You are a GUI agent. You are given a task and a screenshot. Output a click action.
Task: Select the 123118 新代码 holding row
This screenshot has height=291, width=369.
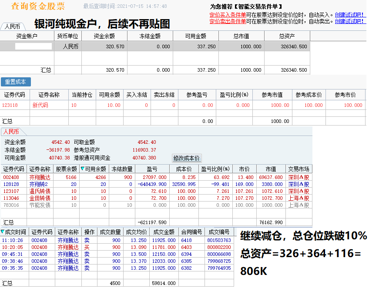click(183, 105)
